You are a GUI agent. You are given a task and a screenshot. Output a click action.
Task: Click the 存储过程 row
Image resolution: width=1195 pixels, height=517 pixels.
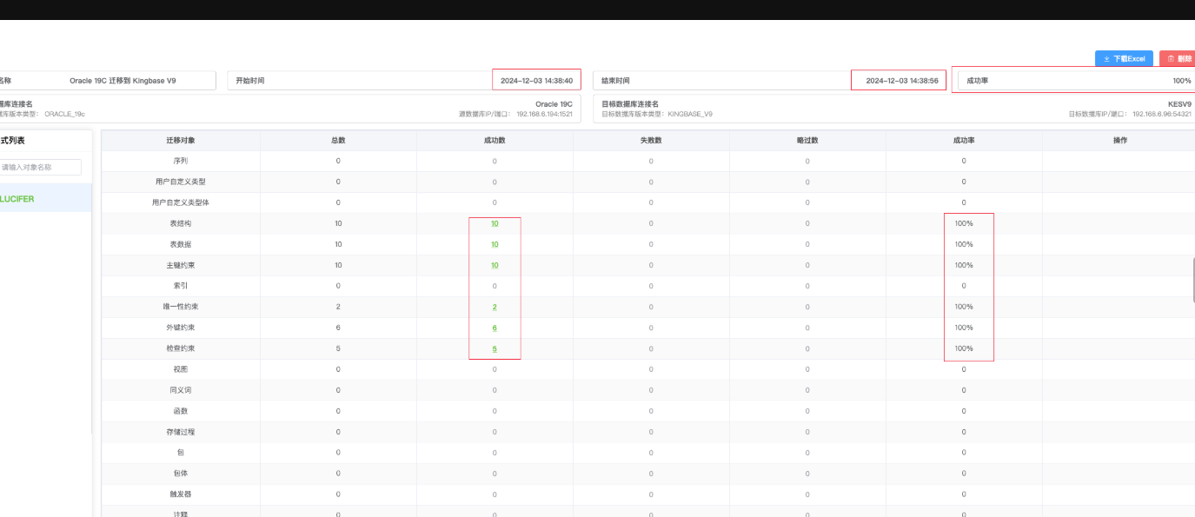click(x=180, y=431)
